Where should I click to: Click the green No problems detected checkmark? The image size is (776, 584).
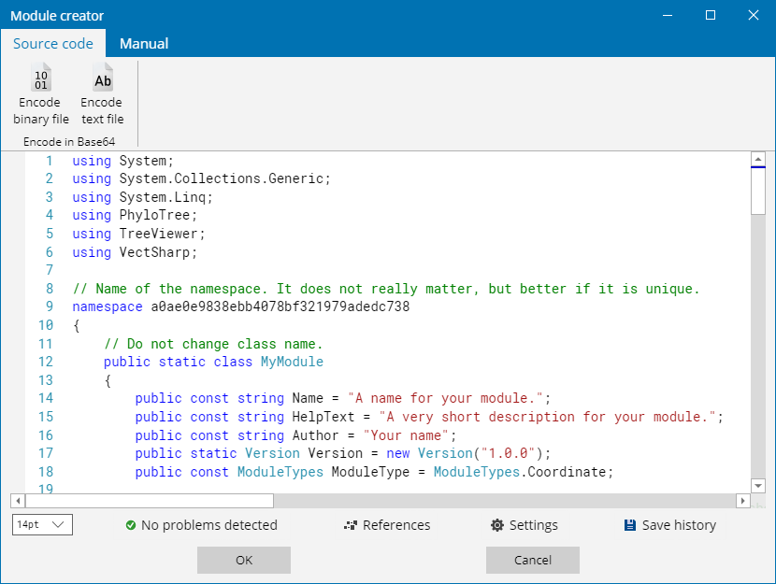point(131,525)
